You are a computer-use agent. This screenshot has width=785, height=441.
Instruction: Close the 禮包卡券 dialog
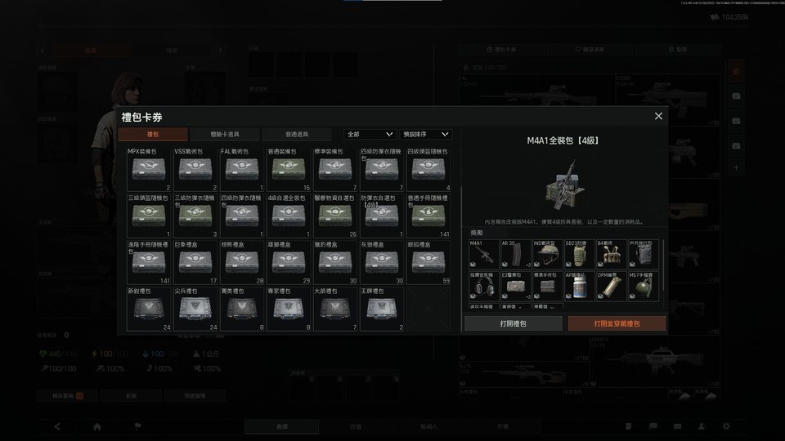[x=658, y=116]
